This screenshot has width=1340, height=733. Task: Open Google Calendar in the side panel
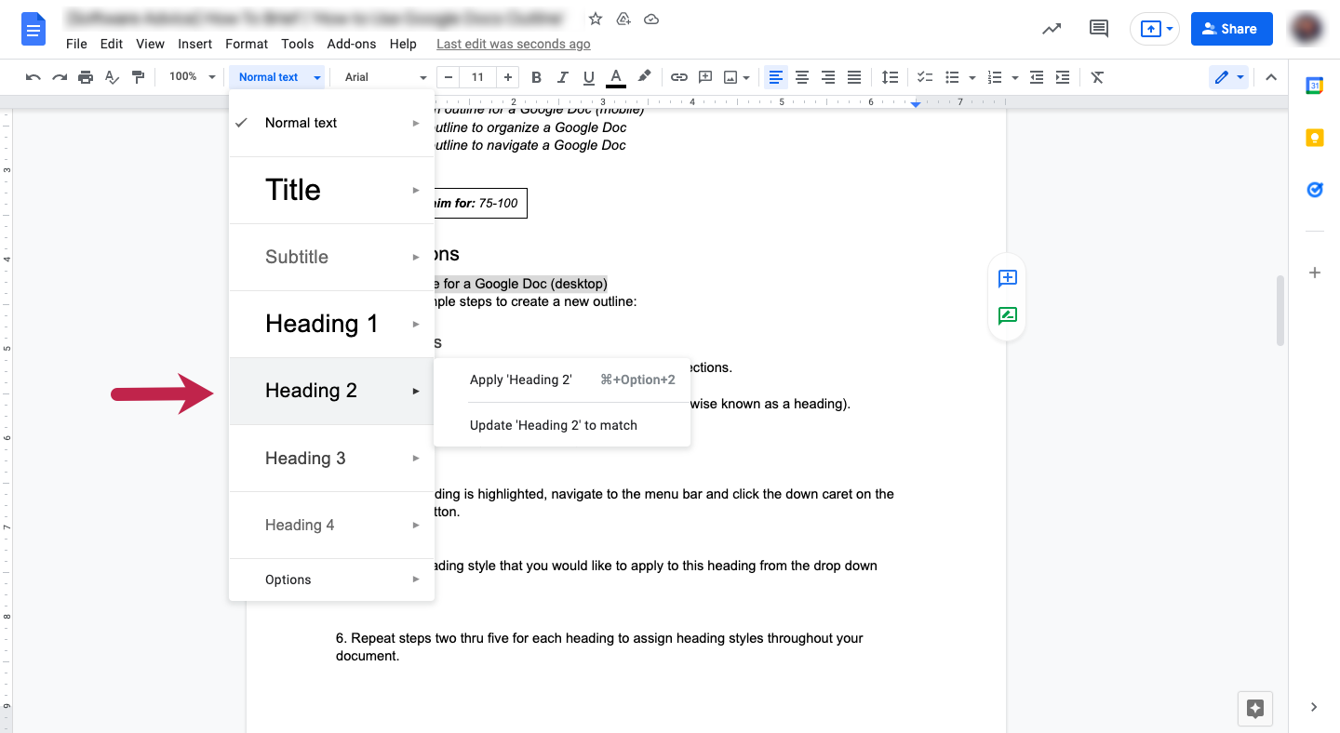(x=1314, y=85)
